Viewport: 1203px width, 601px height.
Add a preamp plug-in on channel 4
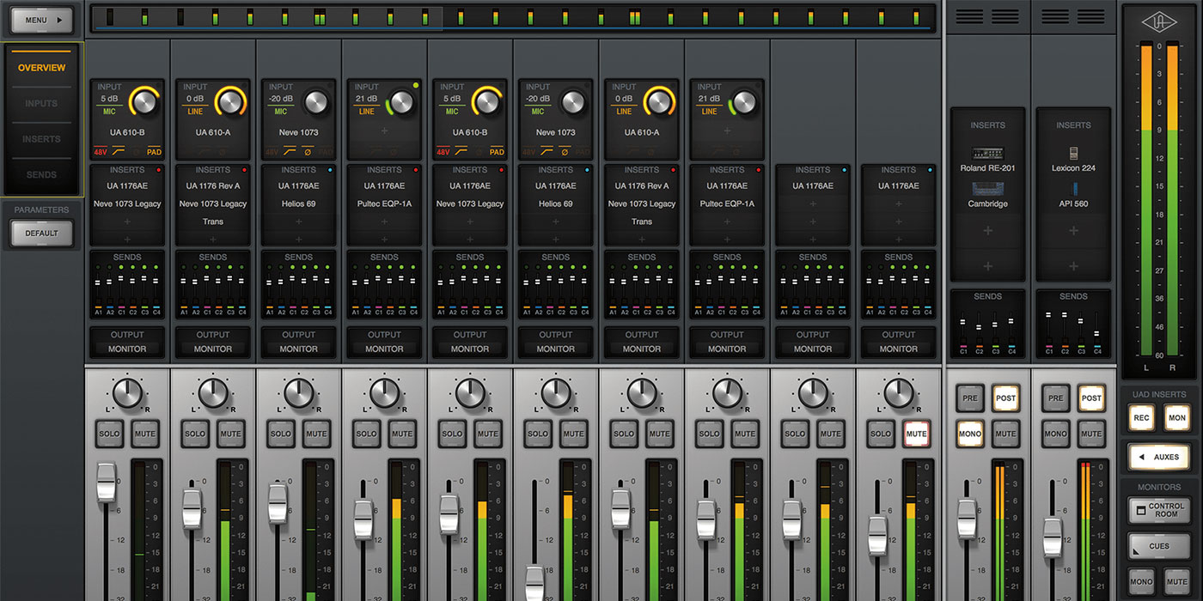[384, 131]
